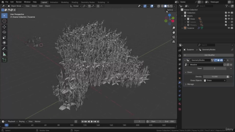Image resolution: width=235 pixels, height=132 pixels.
Task: Activate the Annotate tool
Action: coord(4,49)
